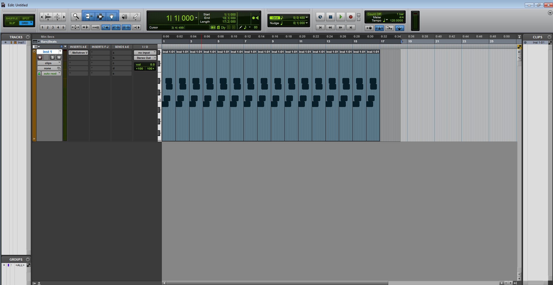
Task: Open the MIDI pencil icon in counter
Action: pos(241,27)
